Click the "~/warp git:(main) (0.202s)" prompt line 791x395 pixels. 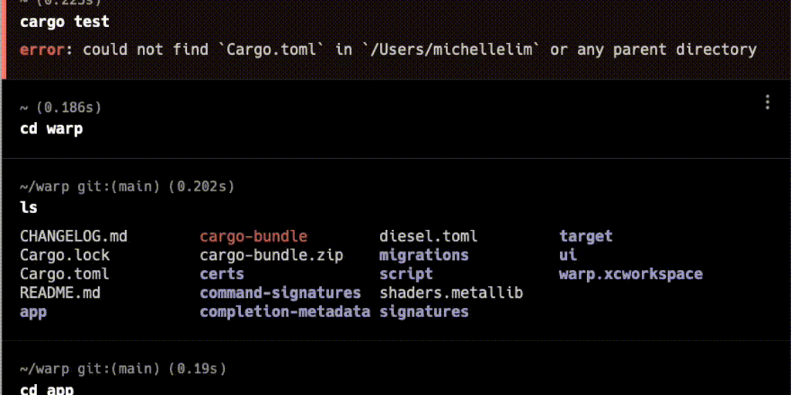pos(127,187)
